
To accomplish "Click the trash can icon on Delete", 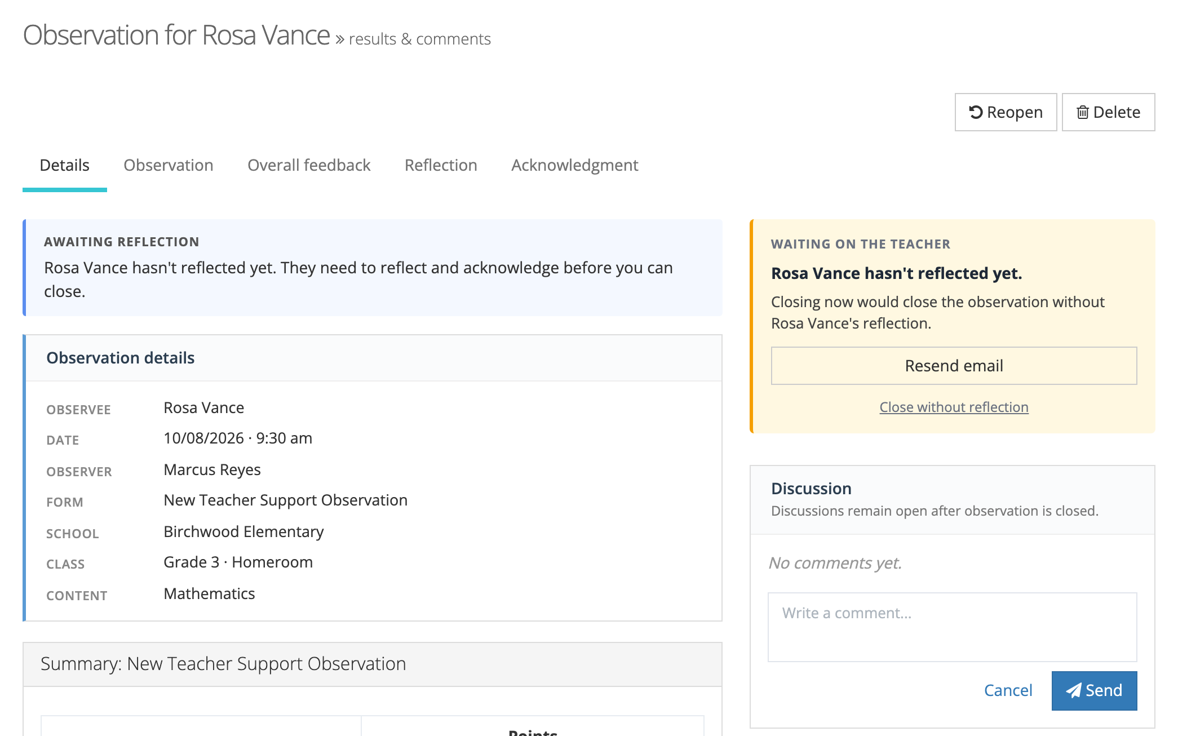I will pos(1082,112).
